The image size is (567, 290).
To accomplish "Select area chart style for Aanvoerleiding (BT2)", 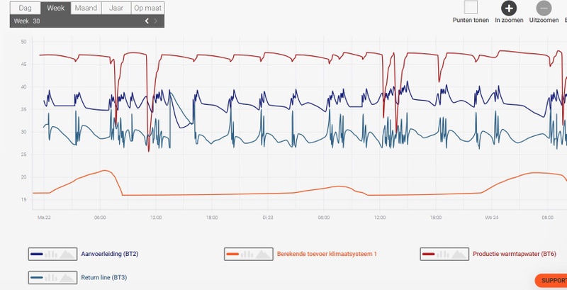I will click(x=67, y=255).
